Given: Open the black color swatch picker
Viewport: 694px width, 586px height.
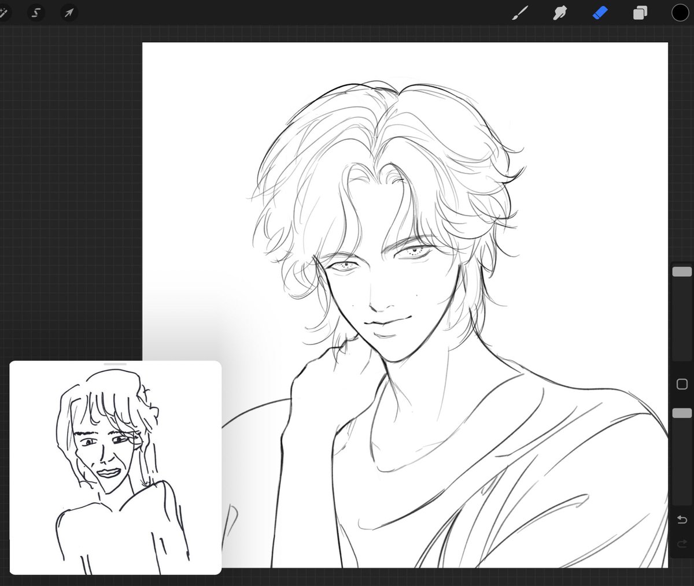Looking at the screenshot, I should (x=680, y=13).
